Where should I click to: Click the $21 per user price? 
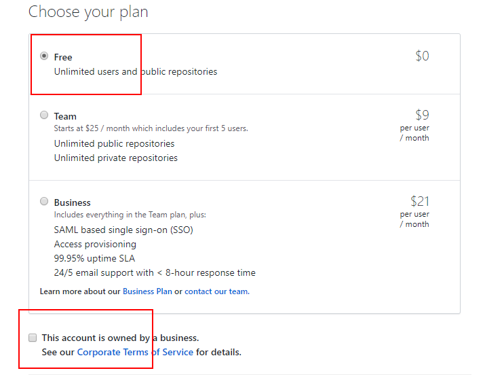click(420, 201)
